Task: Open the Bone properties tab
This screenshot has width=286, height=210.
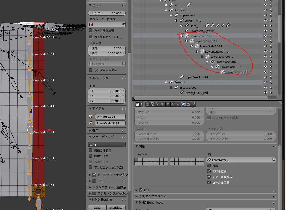Action: point(183,104)
